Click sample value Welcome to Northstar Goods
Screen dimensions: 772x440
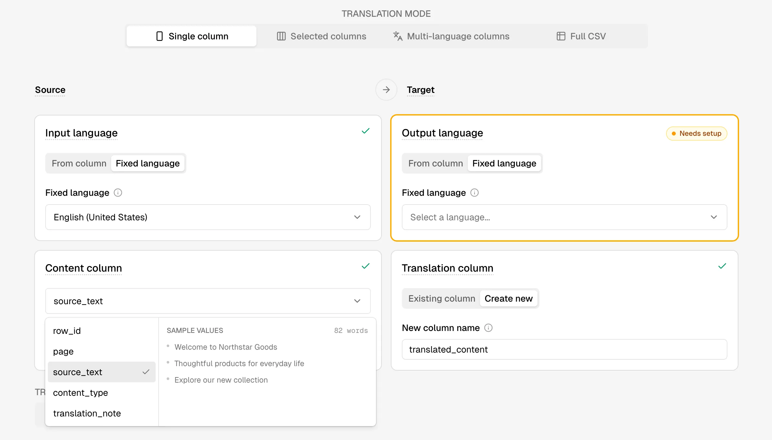pos(226,347)
